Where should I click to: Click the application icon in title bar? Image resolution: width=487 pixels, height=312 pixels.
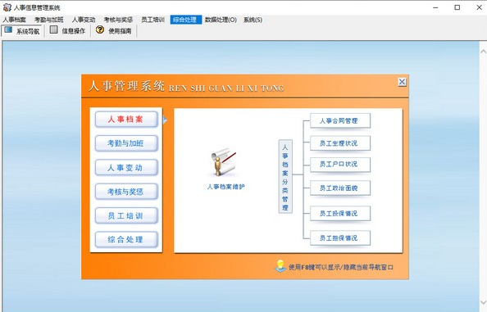(x=7, y=7)
